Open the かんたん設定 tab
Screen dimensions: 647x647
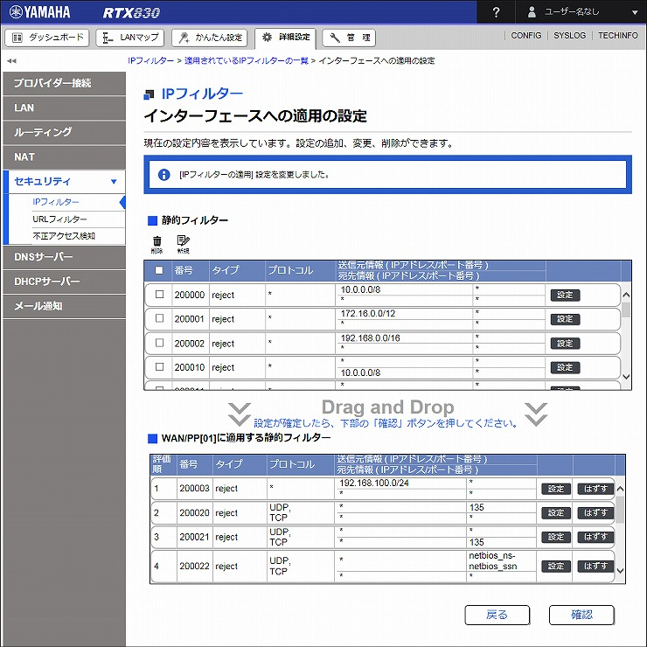210,38
